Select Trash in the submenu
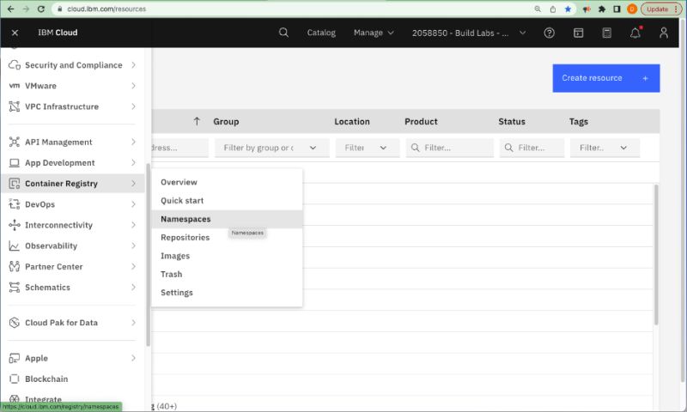The image size is (687, 412). point(227,274)
